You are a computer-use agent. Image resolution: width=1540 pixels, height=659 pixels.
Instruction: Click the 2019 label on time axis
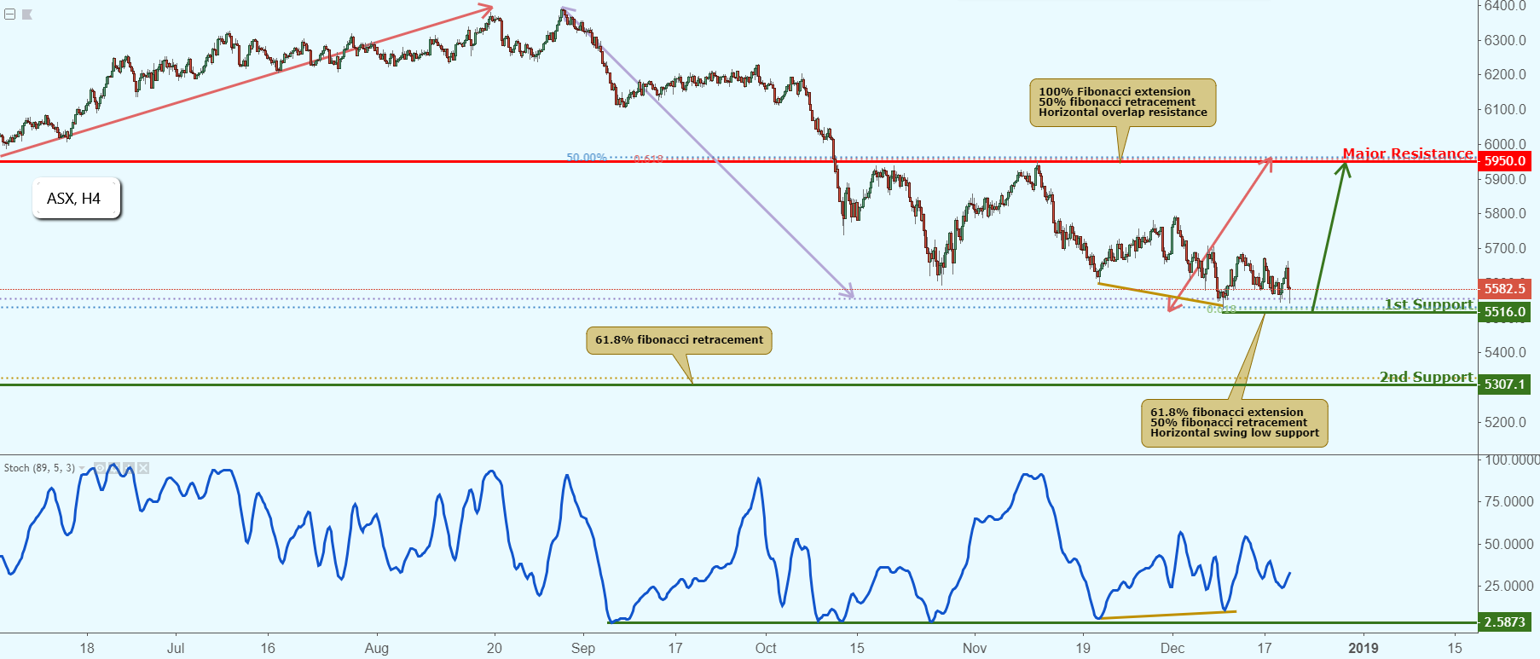(1363, 648)
